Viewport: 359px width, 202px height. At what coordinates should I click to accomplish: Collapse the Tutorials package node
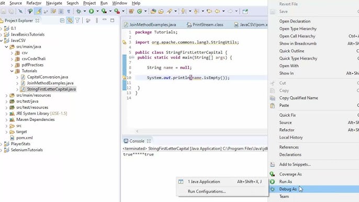coord(12,71)
